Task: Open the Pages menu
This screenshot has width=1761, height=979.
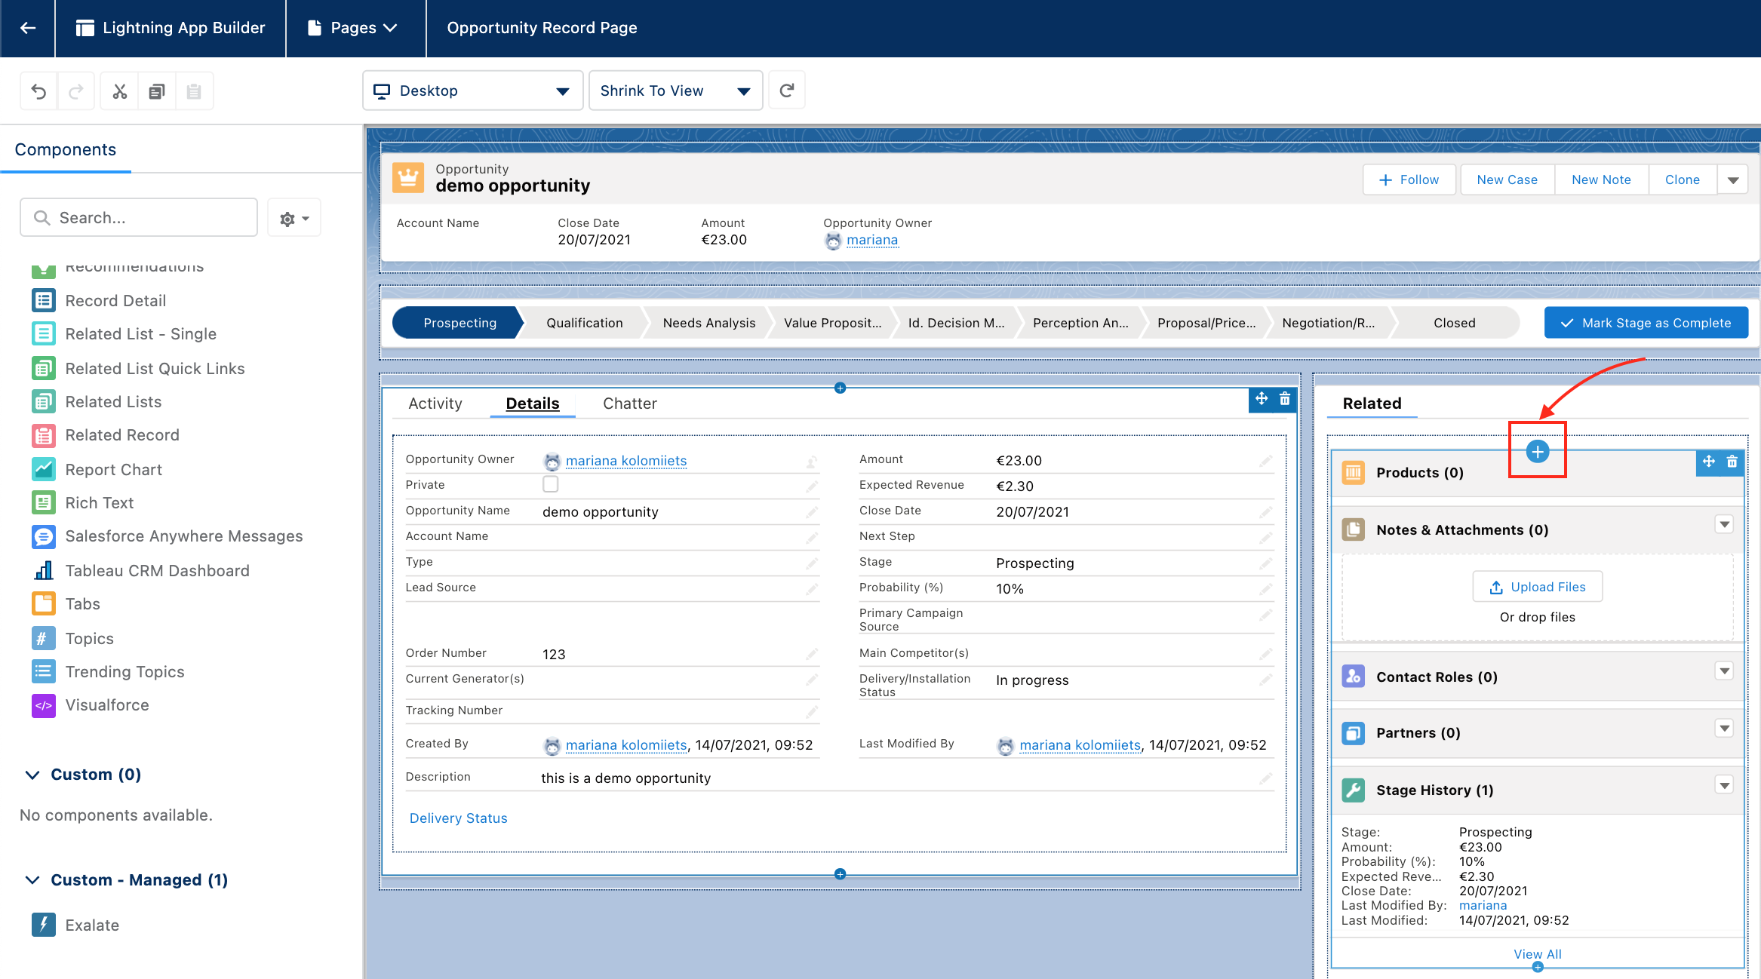Action: [x=353, y=28]
